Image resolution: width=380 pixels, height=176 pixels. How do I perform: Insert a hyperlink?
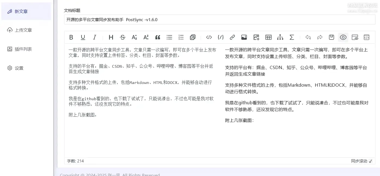tap(232, 37)
